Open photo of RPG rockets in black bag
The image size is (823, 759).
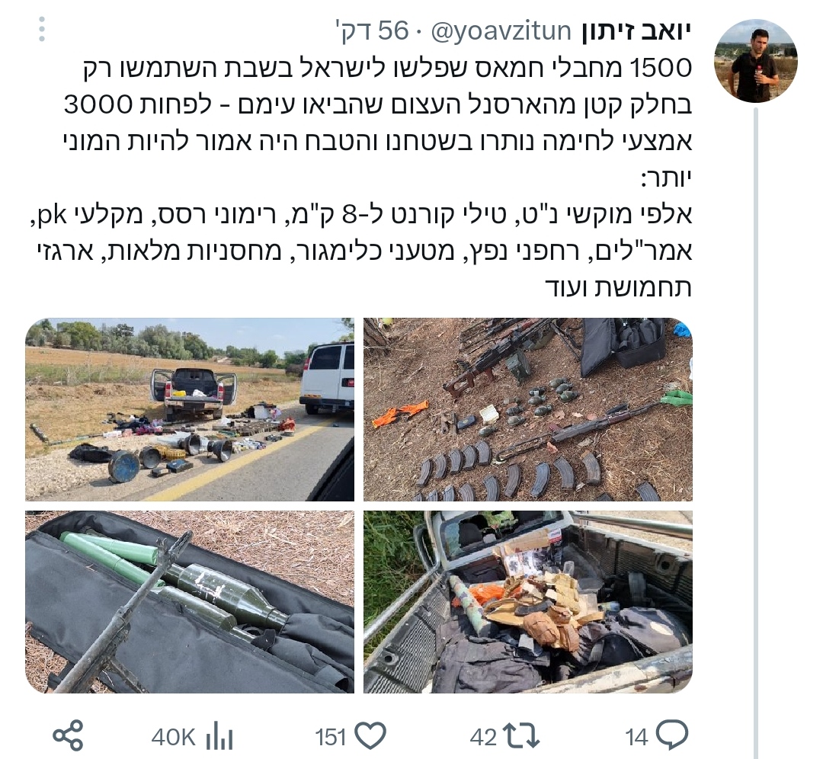190,601
